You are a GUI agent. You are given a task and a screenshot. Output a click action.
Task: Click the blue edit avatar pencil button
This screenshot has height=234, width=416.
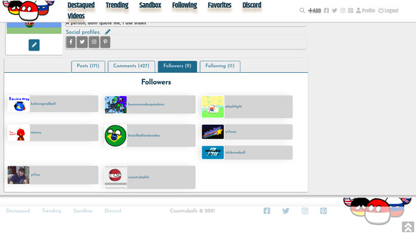tap(34, 45)
